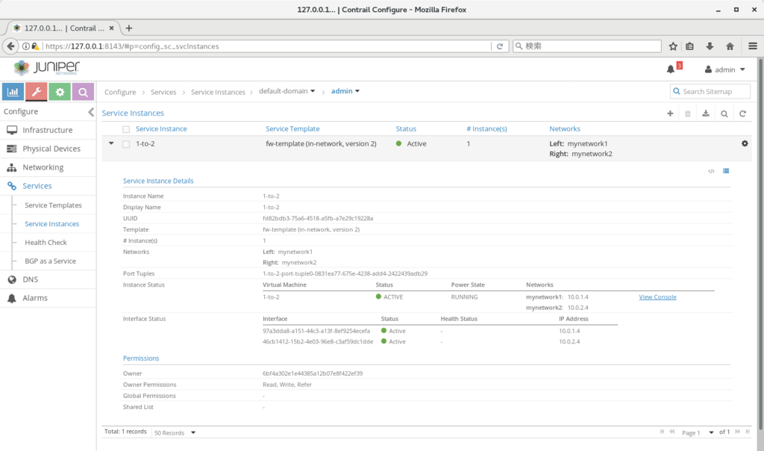Click the View Console link

(657, 297)
